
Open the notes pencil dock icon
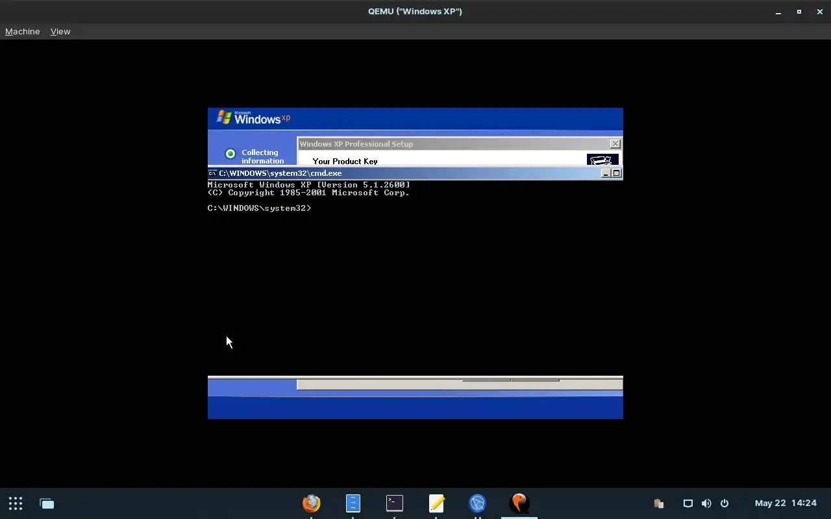point(436,503)
